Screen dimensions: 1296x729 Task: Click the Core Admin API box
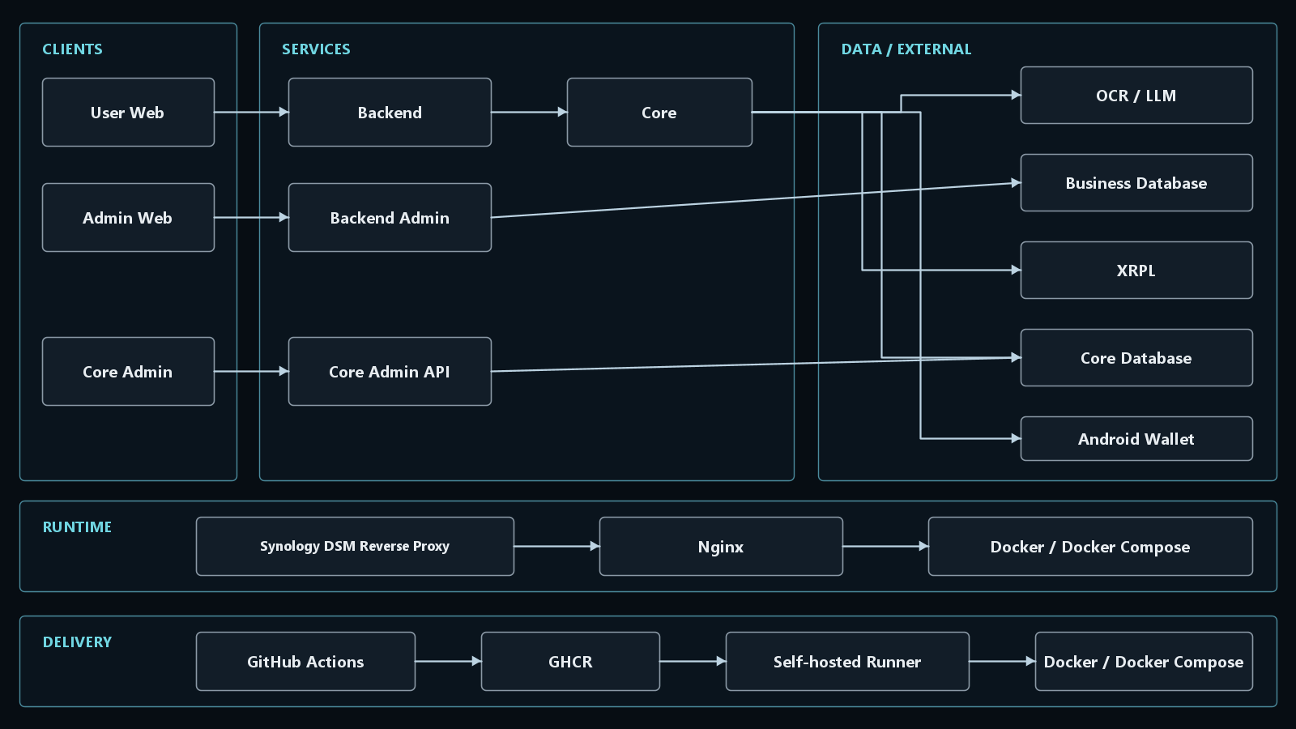click(x=390, y=372)
